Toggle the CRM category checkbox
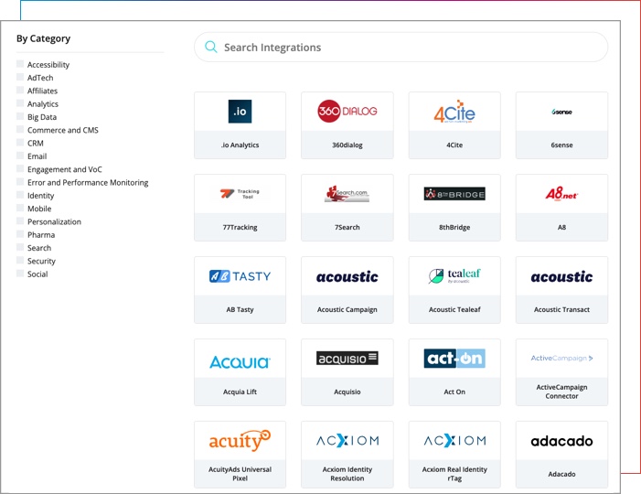 click(x=20, y=143)
